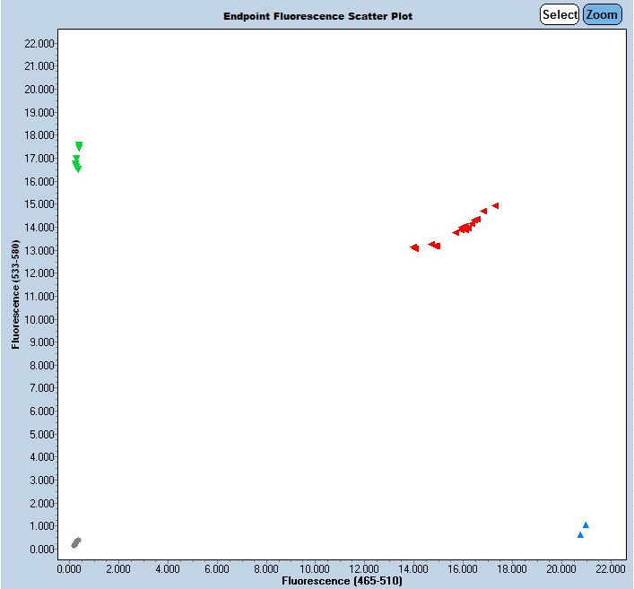Pick the rightmost red triangle data point
634x589 pixels.
495,205
